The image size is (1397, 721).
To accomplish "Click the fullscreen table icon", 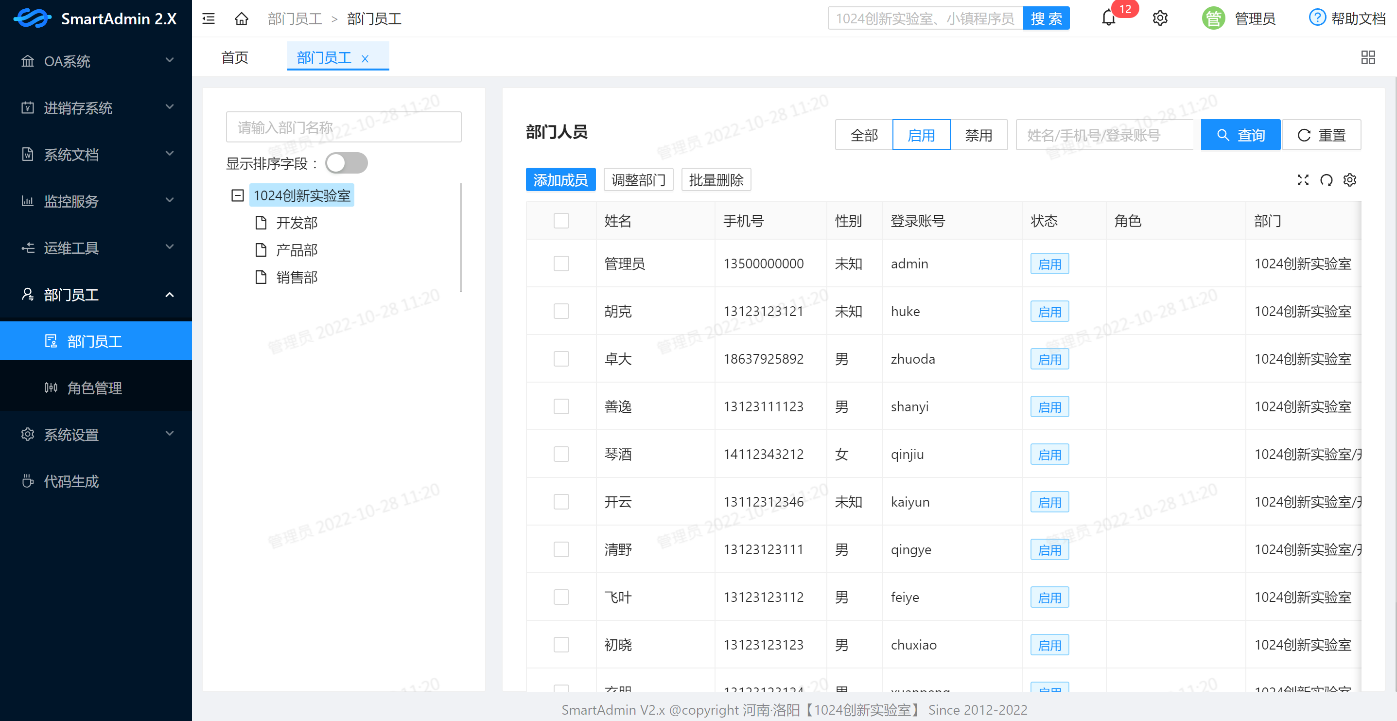I will pos(1303,180).
